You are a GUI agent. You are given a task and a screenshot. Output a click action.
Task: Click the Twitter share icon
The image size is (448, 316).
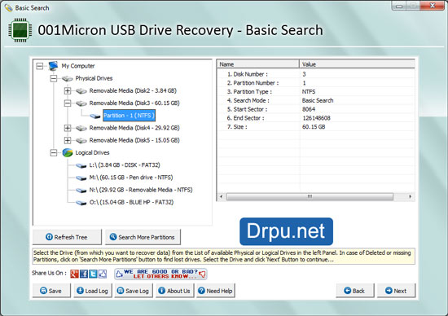coord(93,274)
